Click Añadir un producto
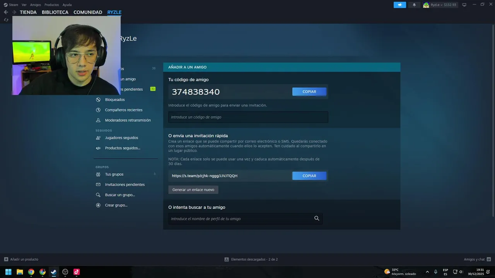Viewport: 495px width, 278px height. [x=24, y=259]
